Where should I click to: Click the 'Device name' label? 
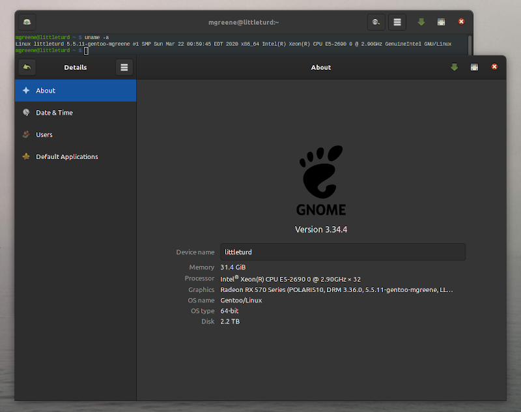coord(195,252)
